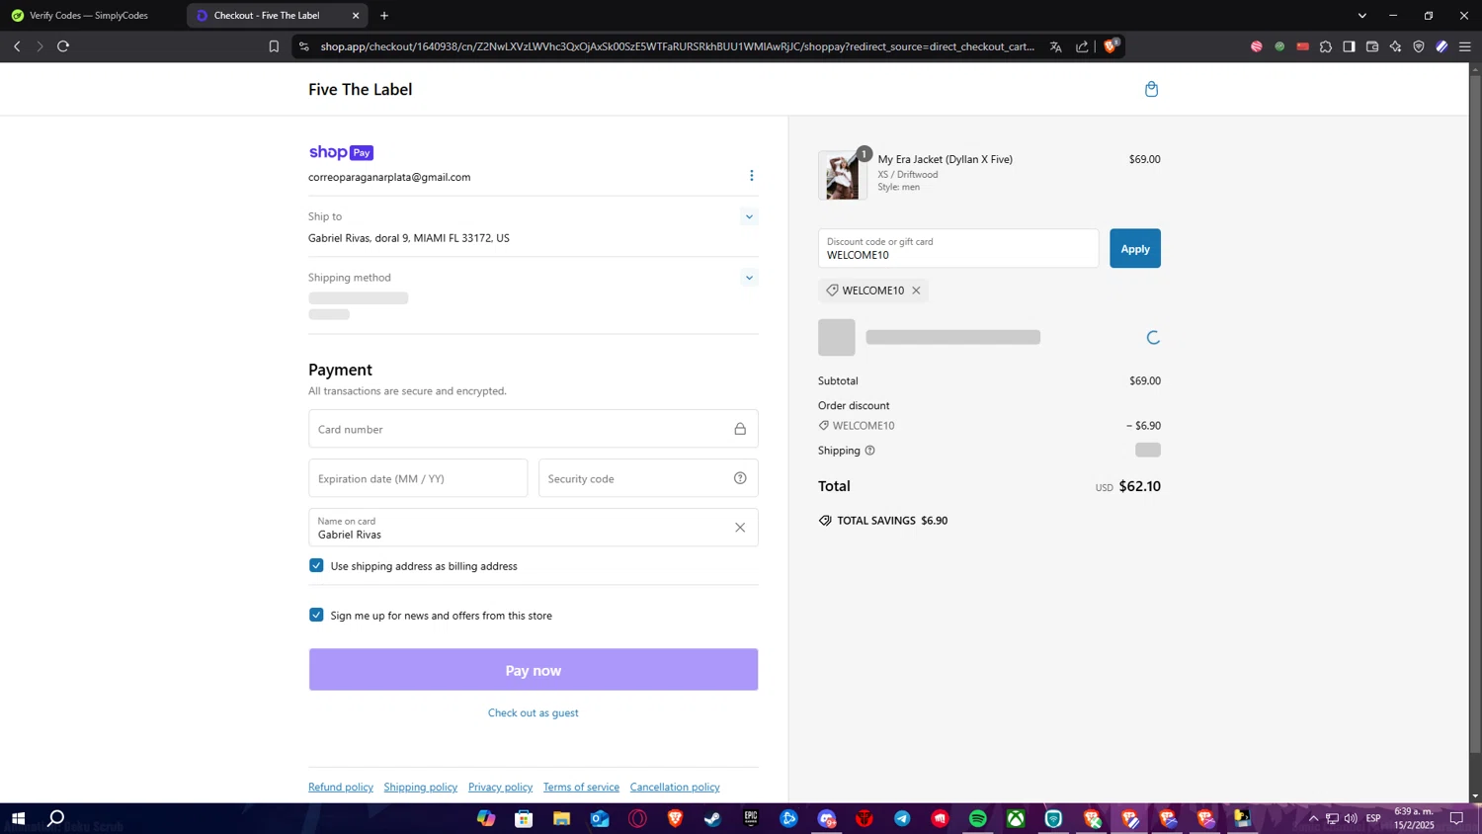The height and width of the screenshot is (834, 1482).
Task: Open Windows Start menu
Action: coord(18,818)
